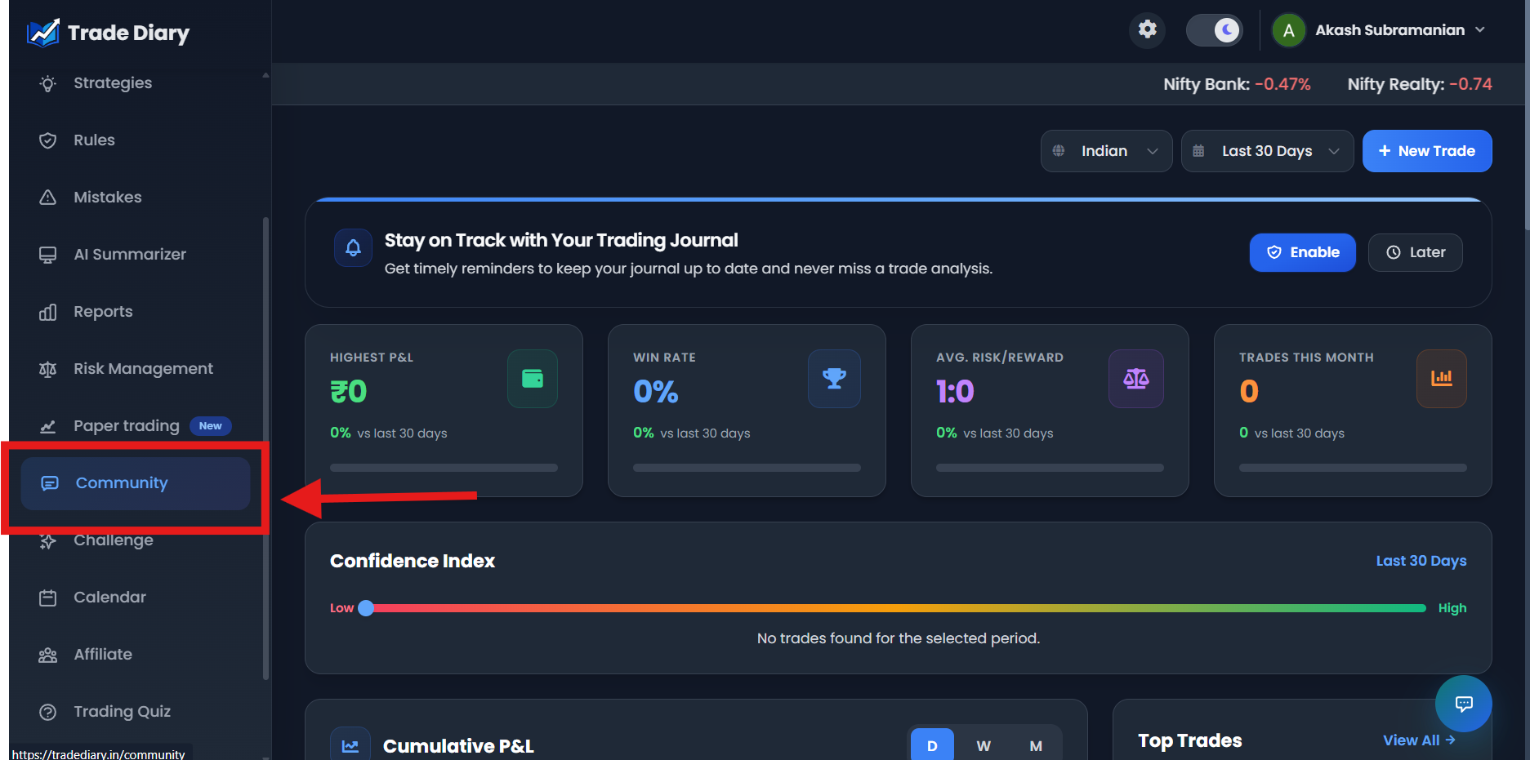This screenshot has height=760, width=1530.
Task: Click the AI Summarizer monitor icon
Action: tap(48, 255)
